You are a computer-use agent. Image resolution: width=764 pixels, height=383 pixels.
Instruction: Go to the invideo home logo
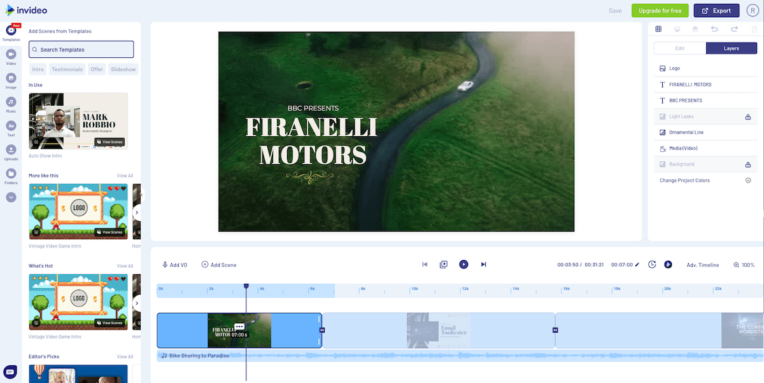pos(26,11)
